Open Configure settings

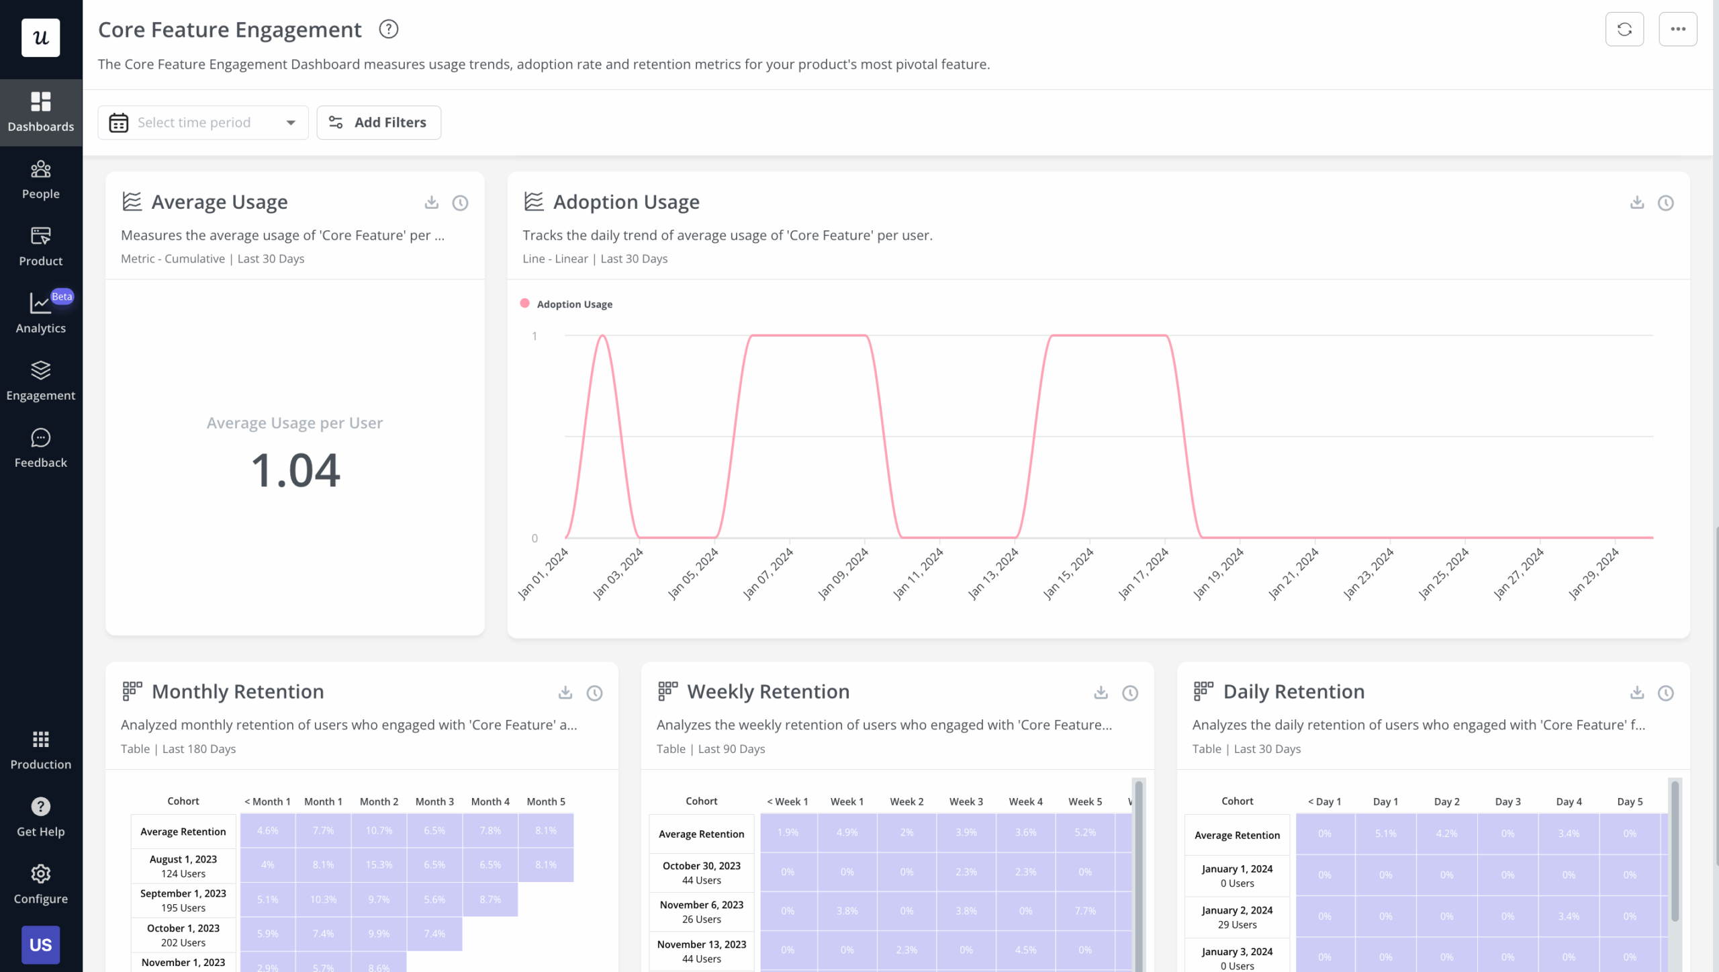pyautogui.click(x=40, y=883)
